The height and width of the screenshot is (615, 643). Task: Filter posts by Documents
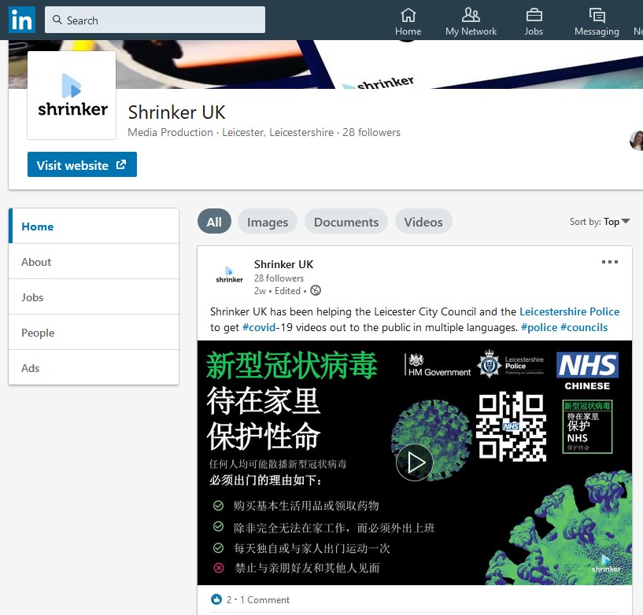click(x=346, y=222)
